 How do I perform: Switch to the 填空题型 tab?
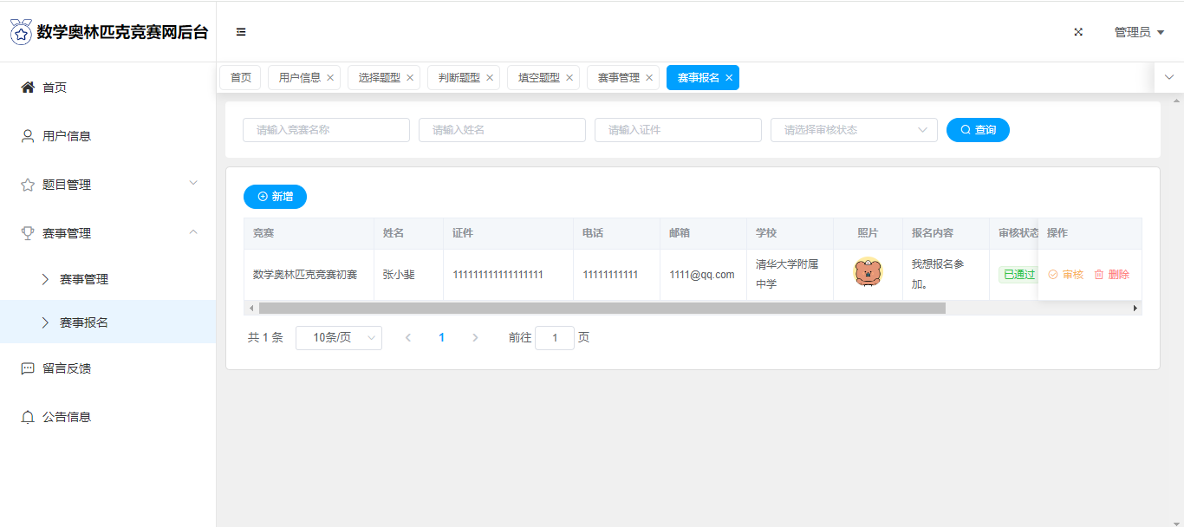point(538,78)
